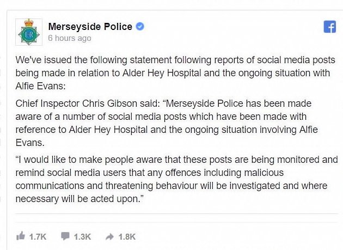Click the word 'Evans.' ending second paragraph
Viewport: 343px width, 250px height.
coord(30,143)
